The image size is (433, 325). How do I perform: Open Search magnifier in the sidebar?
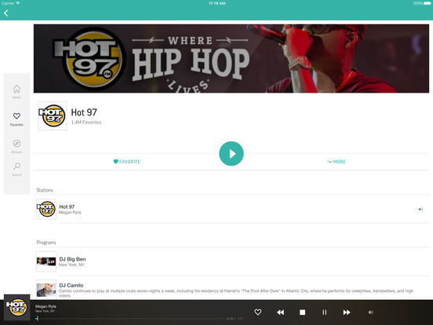coord(16,169)
